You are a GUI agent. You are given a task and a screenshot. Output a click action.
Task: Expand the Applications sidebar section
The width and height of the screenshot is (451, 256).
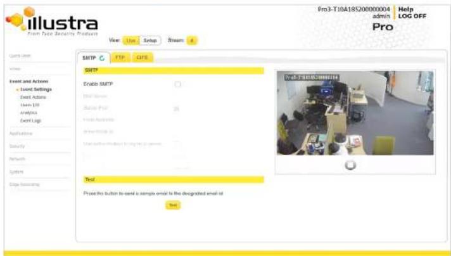point(21,134)
